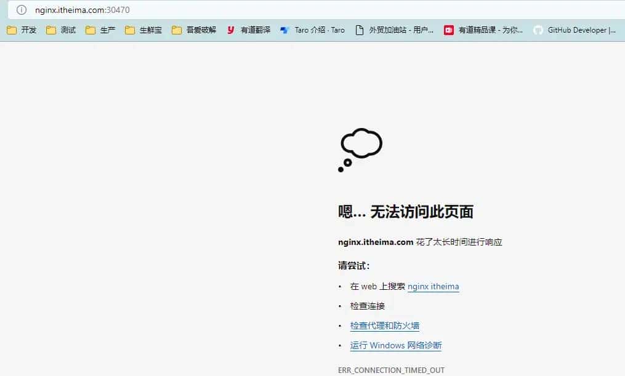Click the cloud illustration on error page
This screenshot has width=625, height=376.
pos(360,145)
